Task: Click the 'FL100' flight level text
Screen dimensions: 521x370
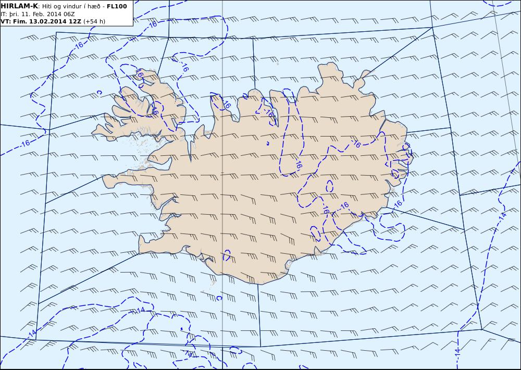Action: (x=117, y=6)
